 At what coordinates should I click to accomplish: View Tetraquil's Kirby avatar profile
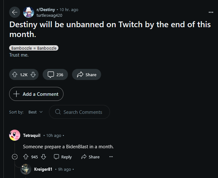(15, 135)
